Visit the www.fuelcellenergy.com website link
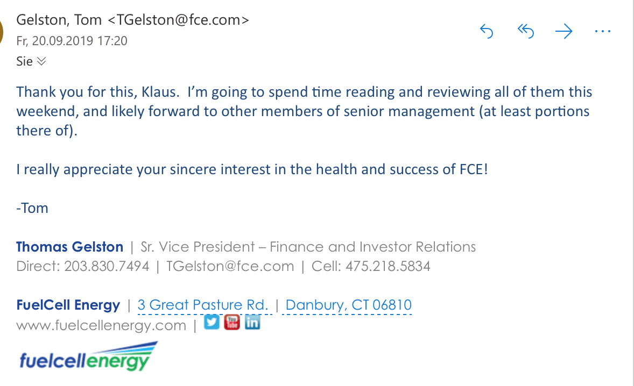 point(101,325)
